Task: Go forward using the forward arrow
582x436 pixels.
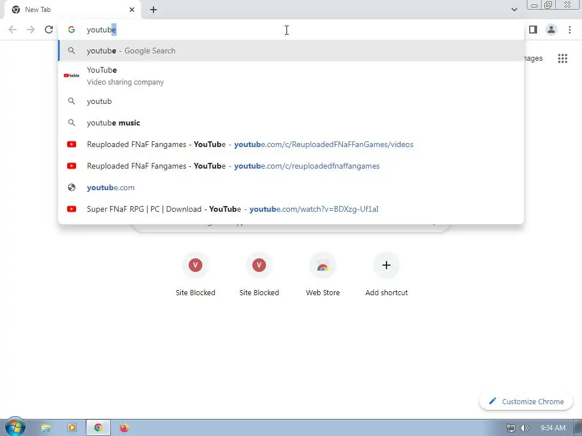Action: click(31, 30)
